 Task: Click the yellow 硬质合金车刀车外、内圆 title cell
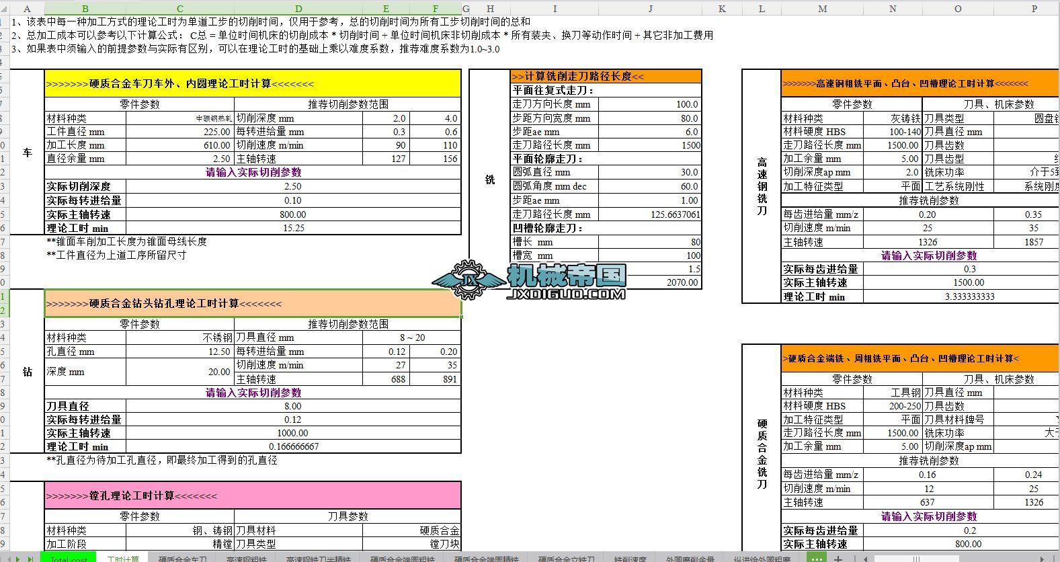coord(253,83)
